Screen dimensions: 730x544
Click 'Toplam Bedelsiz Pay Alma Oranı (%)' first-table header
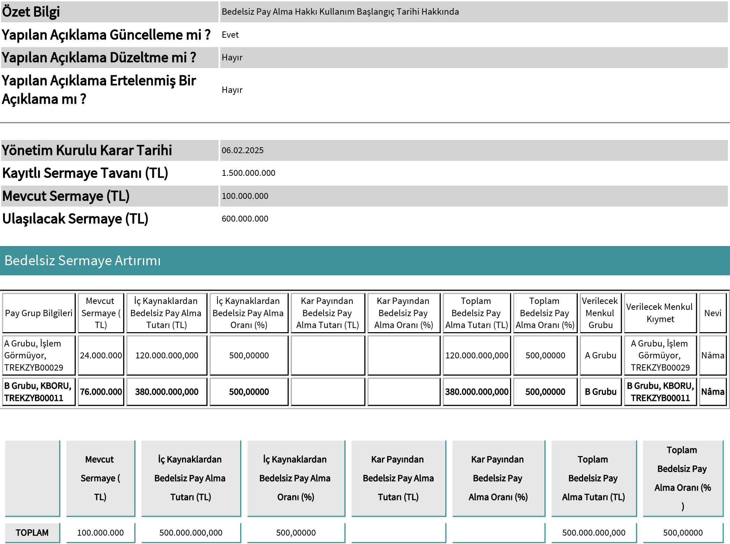tap(545, 313)
